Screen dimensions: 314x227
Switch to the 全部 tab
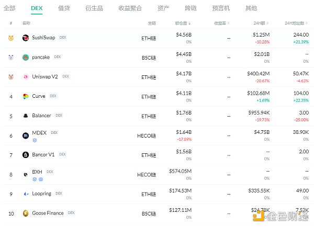(9, 8)
